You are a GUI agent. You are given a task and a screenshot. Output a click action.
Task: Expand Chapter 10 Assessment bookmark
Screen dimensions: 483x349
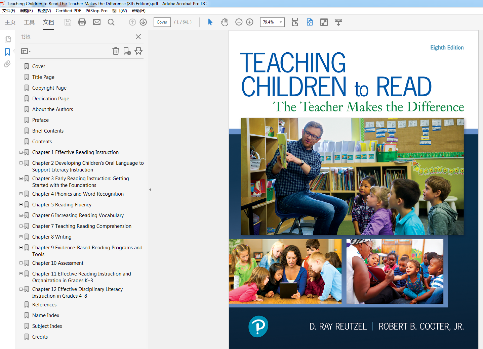point(21,263)
